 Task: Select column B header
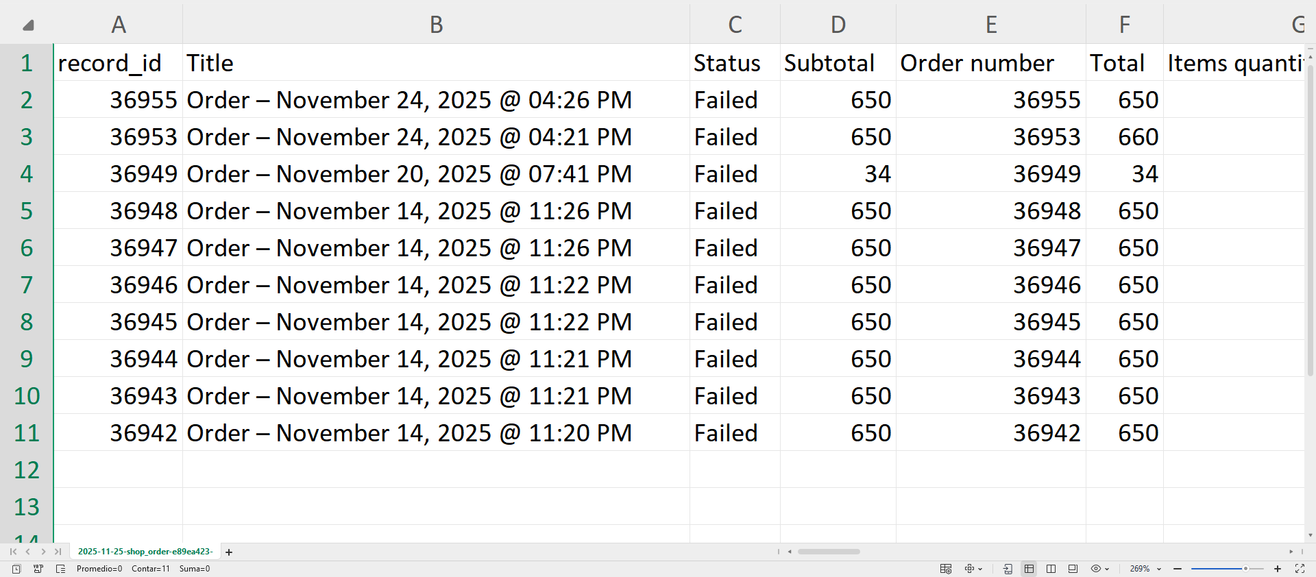pyautogui.click(x=436, y=25)
